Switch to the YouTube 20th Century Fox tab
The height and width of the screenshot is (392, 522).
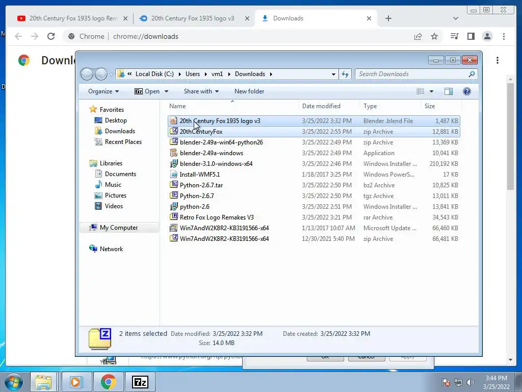73,18
